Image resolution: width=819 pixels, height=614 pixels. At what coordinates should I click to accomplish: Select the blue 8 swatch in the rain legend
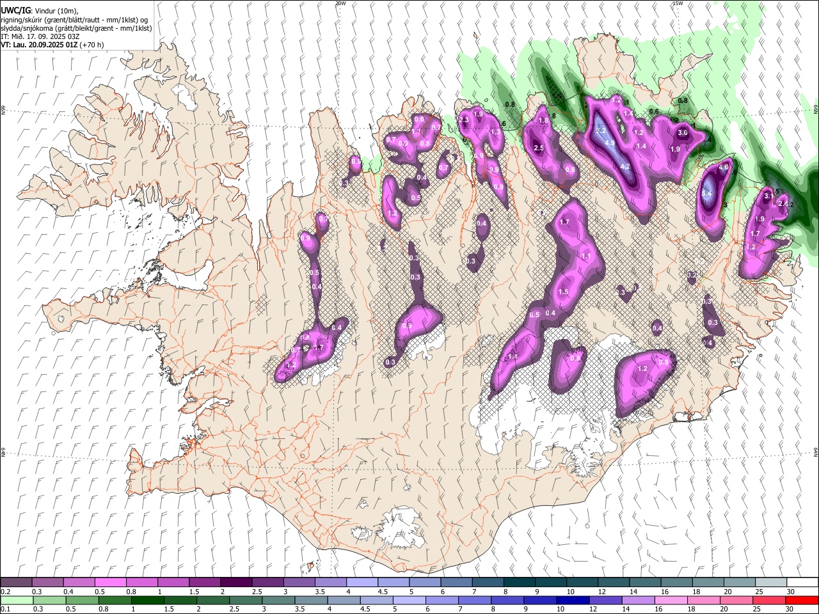click(x=508, y=600)
